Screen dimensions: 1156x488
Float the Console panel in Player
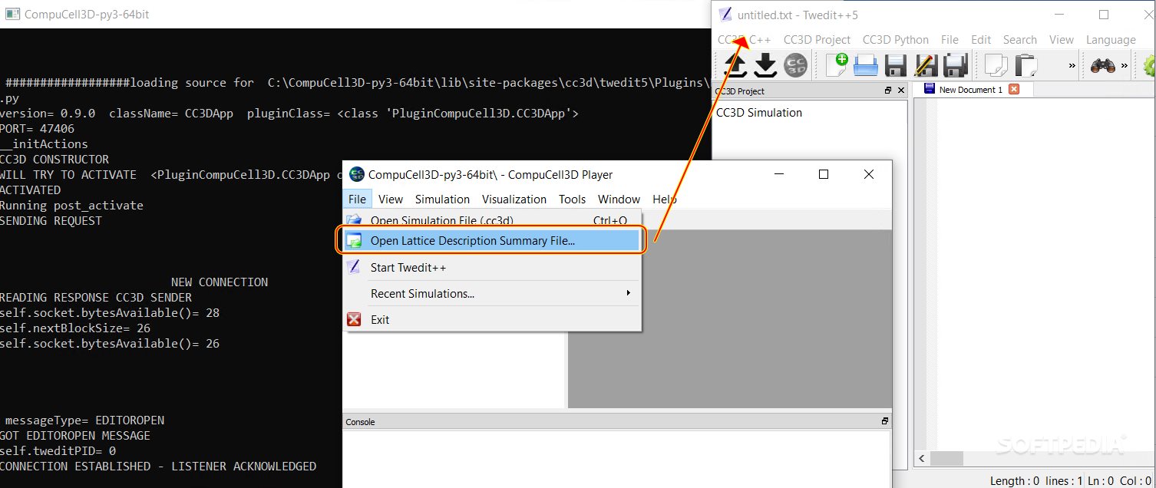[885, 421]
